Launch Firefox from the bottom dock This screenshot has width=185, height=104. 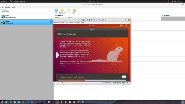pyautogui.click(x=2, y=102)
